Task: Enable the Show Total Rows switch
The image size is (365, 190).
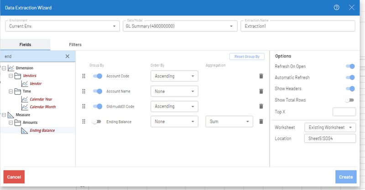Action: [x=350, y=100]
